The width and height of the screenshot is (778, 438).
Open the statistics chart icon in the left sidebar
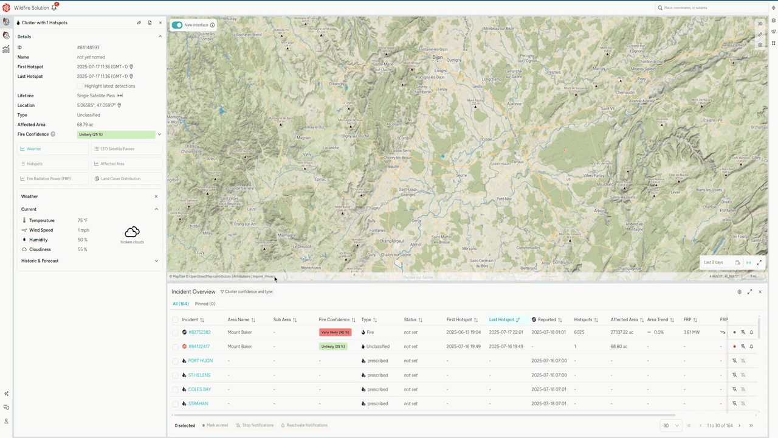tap(6, 49)
